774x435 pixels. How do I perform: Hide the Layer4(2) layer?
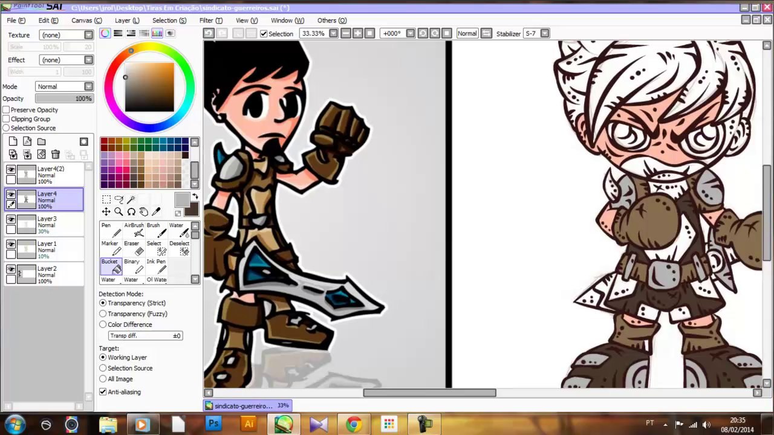[x=11, y=170]
